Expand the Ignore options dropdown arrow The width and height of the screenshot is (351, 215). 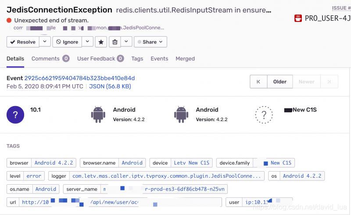tap(87, 42)
